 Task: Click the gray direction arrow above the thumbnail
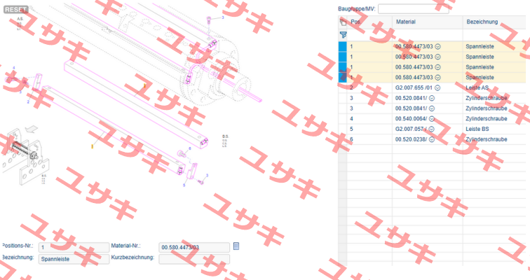[32, 129]
